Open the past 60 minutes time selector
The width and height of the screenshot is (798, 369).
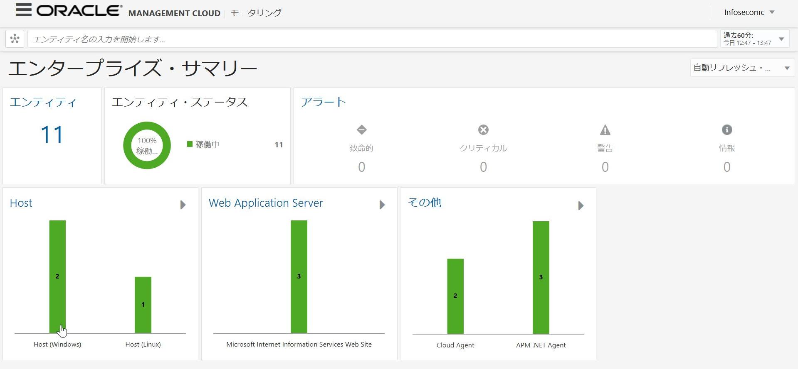[x=754, y=39]
